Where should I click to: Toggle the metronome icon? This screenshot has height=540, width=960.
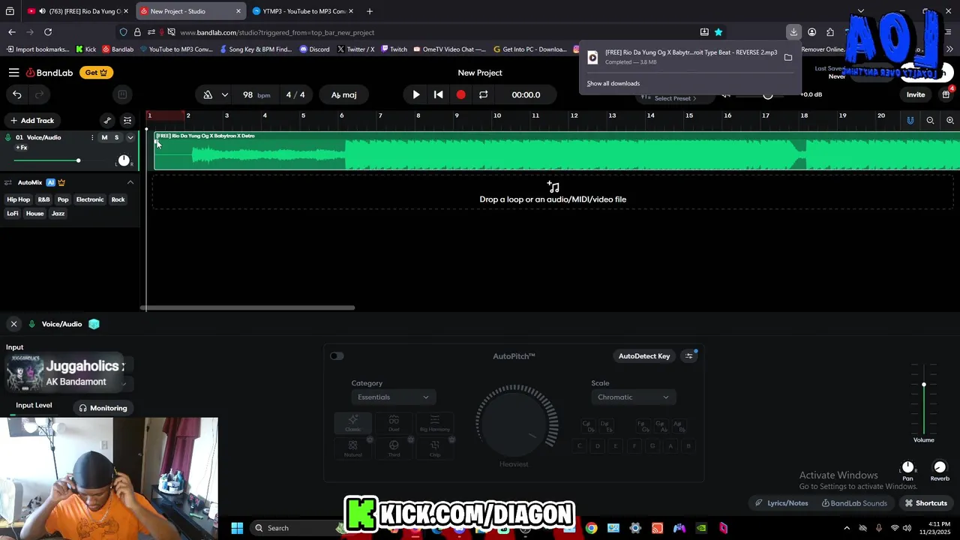(208, 95)
